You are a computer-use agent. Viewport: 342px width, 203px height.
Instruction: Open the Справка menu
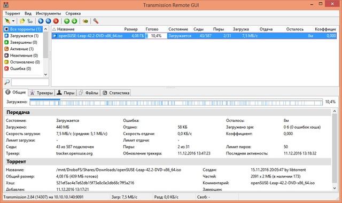(x=73, y=13)
